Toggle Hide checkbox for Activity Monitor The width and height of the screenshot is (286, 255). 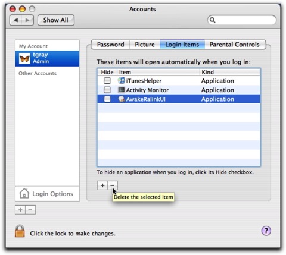pyautogui.click(x=107, y=90)
